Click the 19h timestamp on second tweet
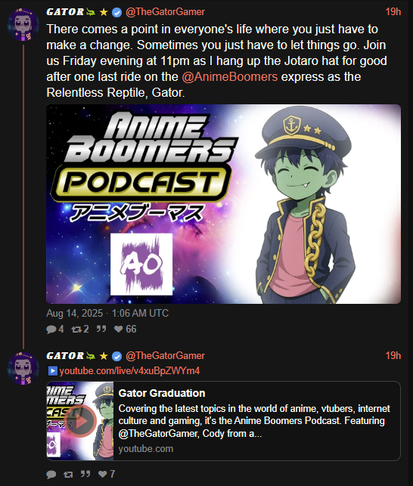Image resolution: width=413 pixels, height=486 pixels. click(x=393, y=355)
